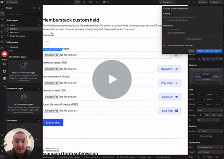This screenshot has height=159, width=224.
Task: Click the First name input field
Action: click(x=102, y=42)
